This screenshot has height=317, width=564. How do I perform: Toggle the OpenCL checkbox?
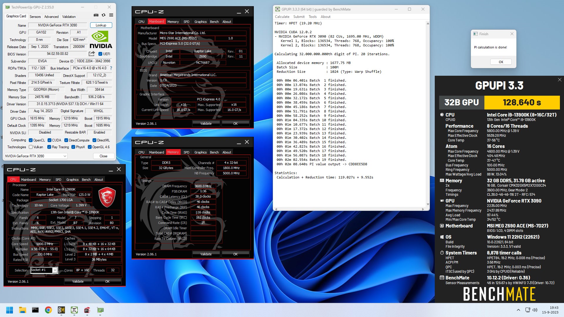click(x=31, y=140)
